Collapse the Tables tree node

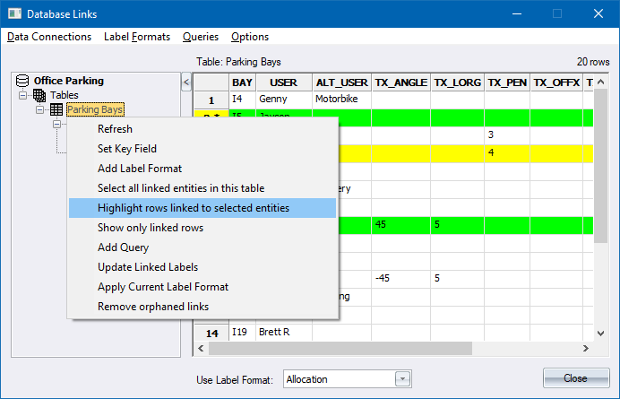23,95
